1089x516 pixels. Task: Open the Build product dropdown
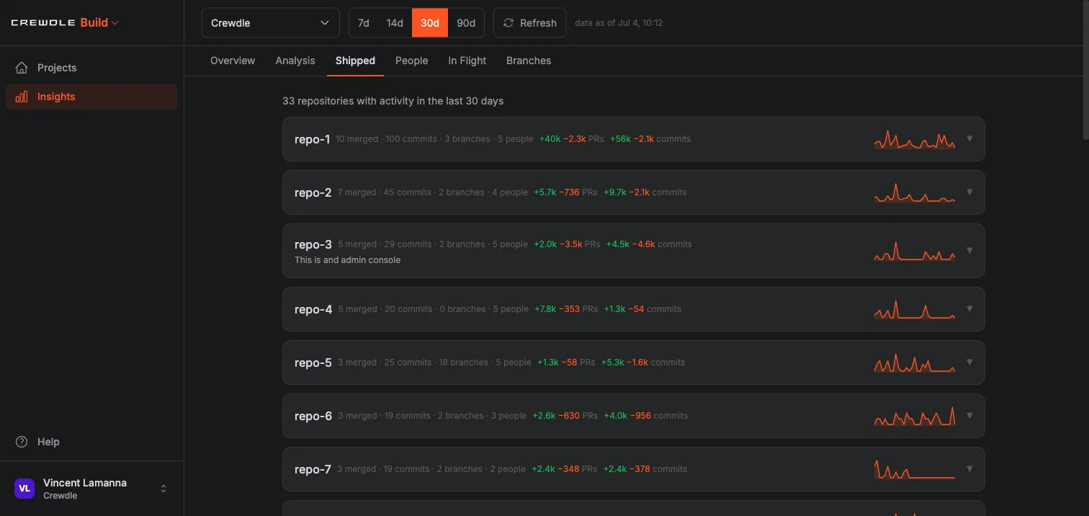tap(99, 22)
